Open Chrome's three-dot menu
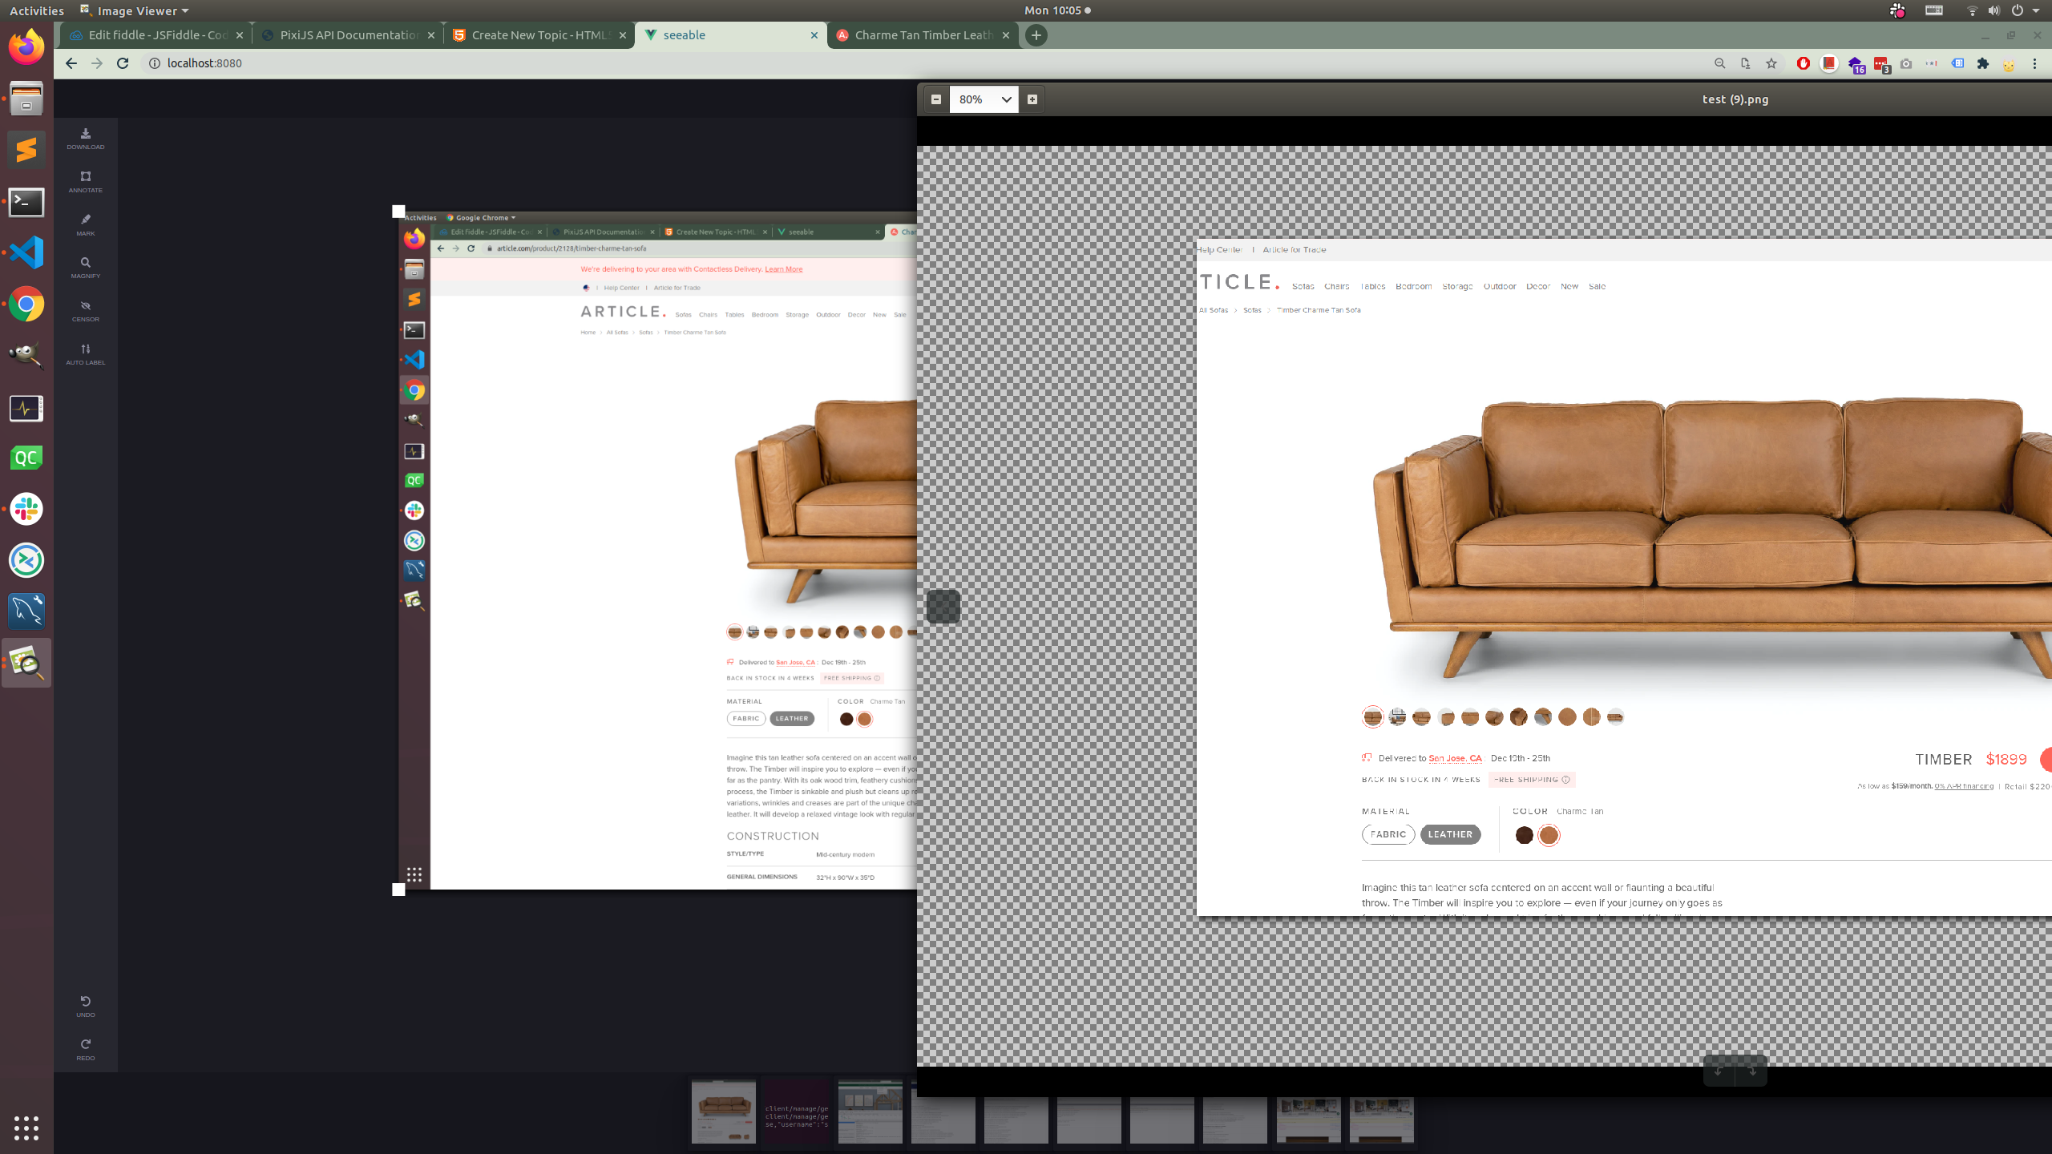2052x1154 pixels. 2034,63
